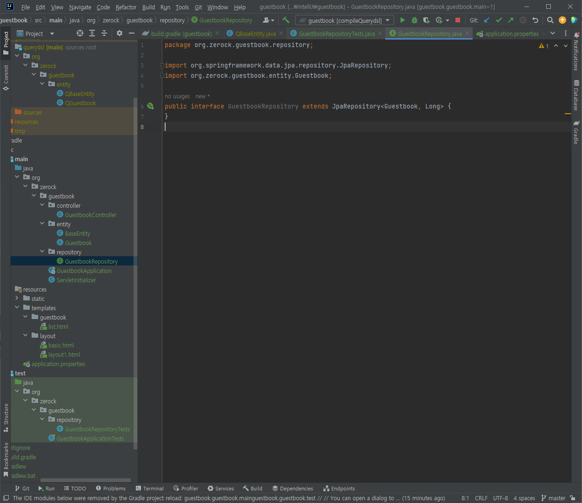Open the Dependencies tool window

click(292, 489)
